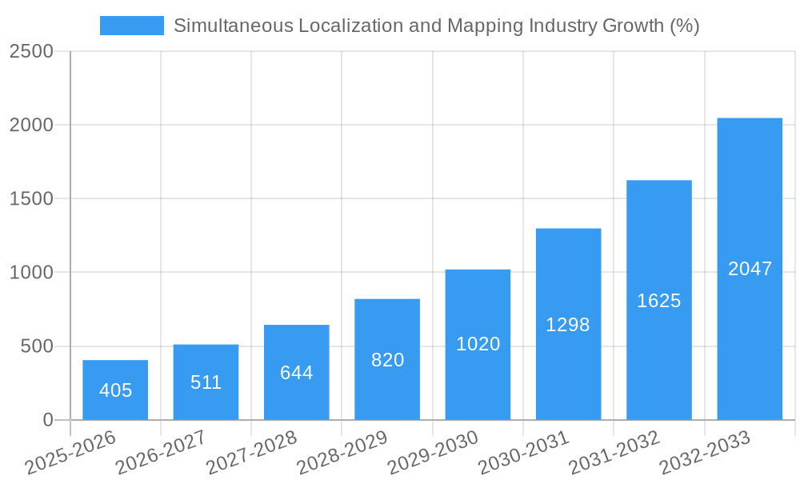
Task: Click the 500 y-axis tick label
Action: pos(38,346)
